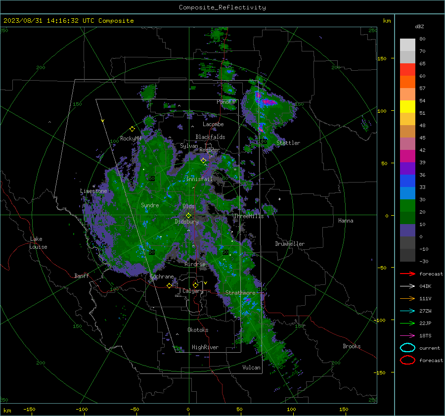This screenshot has height=416, width=445.
Task: Click the RockyMH label
Action: (x=130, y=139)
